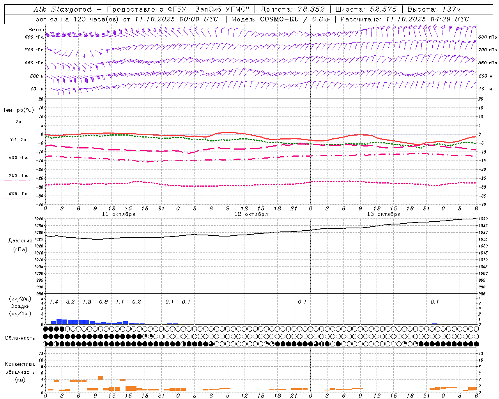The width and height of the screenshot is (499, 399).
Task: Click the 'Ветер' wind panel label
Action: pos(36,30)
